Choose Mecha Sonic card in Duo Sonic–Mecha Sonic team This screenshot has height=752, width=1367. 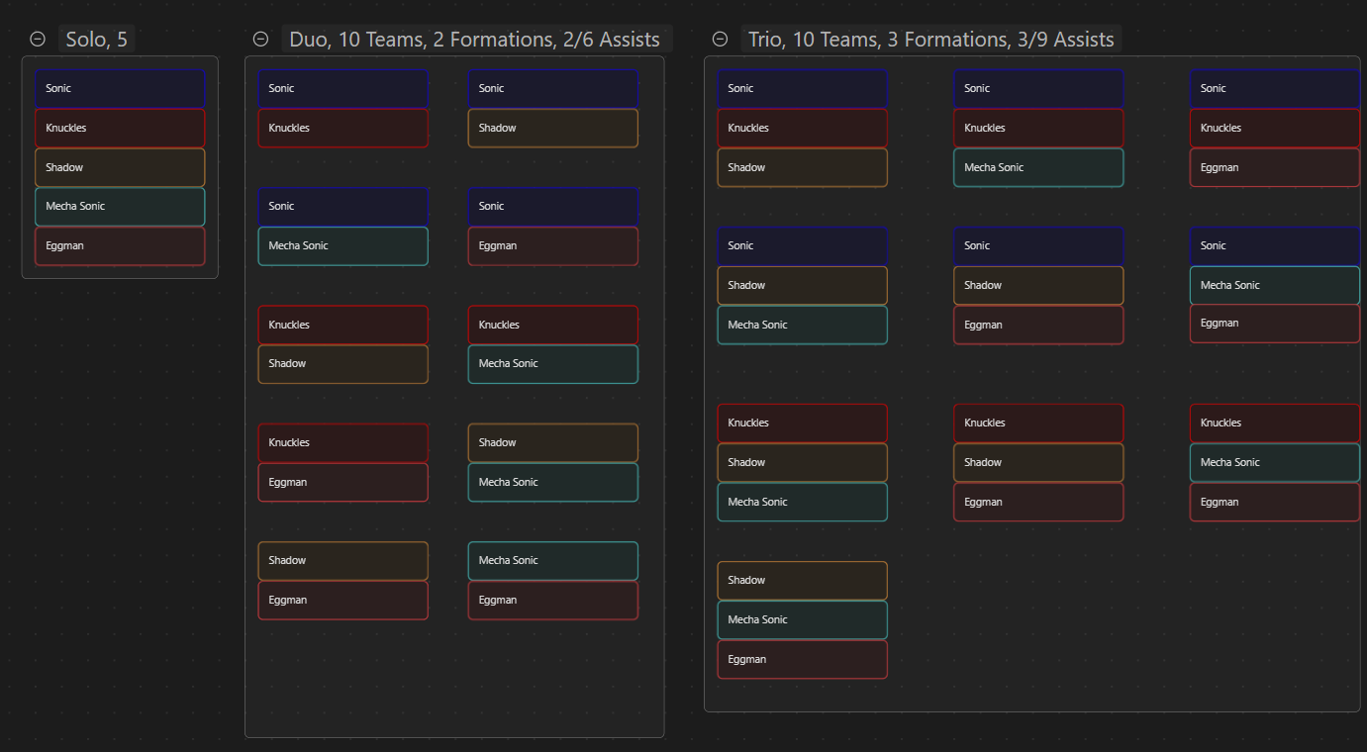[x=343, y=246]
